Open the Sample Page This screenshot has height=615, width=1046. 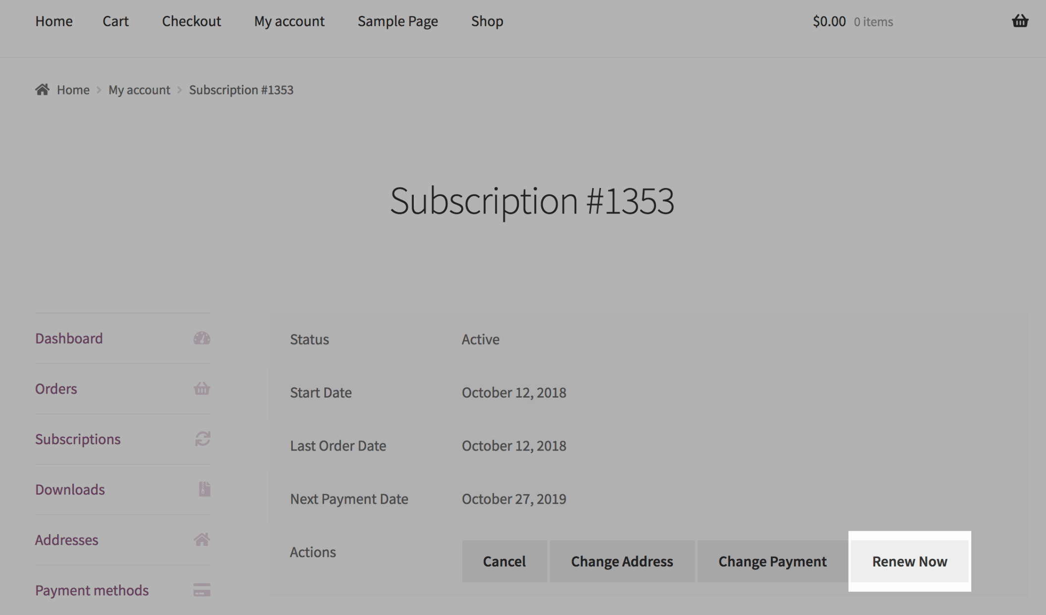[398, 21]
